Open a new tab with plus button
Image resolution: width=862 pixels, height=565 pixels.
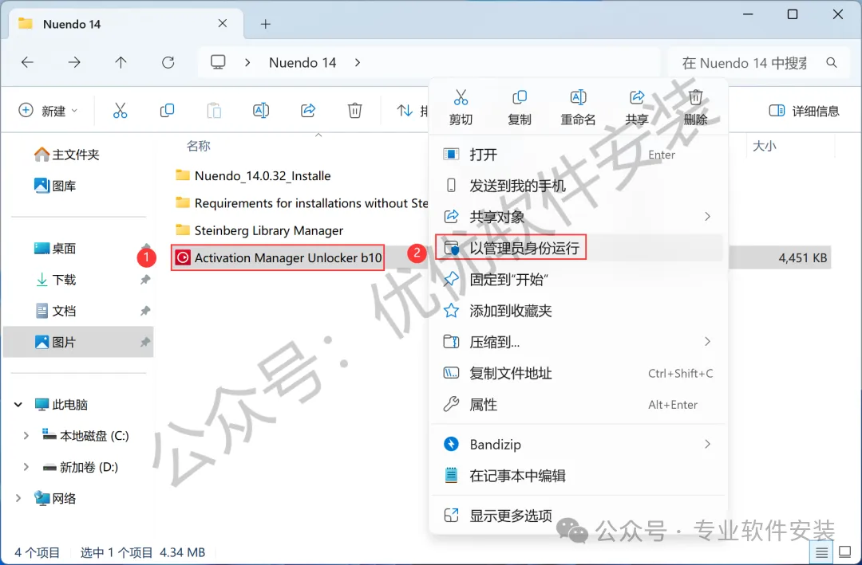[x=266, y=24]
